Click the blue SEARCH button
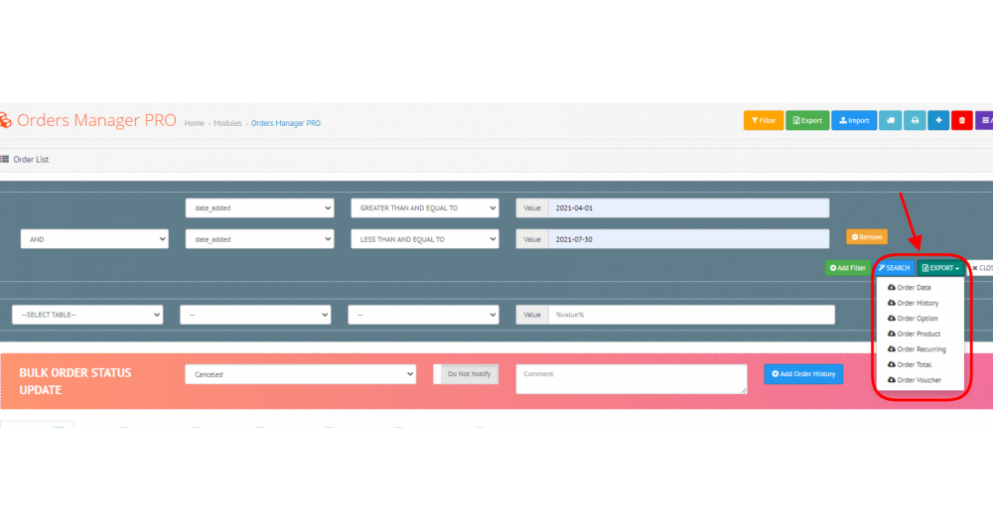The width and height of the screenshot is (993, 531). pos(895,268)
